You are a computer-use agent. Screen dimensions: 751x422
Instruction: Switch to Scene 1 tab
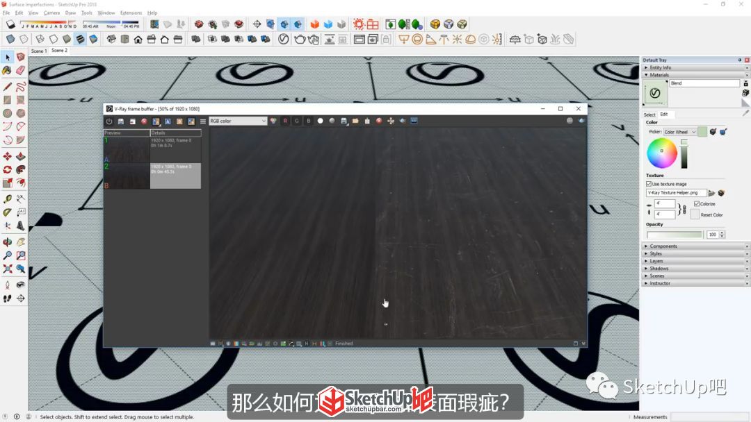click(x=39, y=51)
